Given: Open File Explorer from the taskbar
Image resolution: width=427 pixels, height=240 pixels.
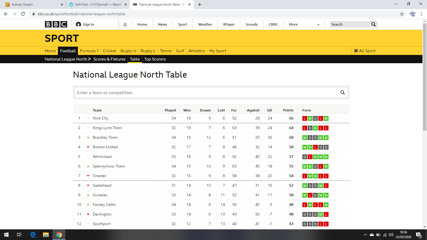Looking at the screenshot, I should pos(46,235).
